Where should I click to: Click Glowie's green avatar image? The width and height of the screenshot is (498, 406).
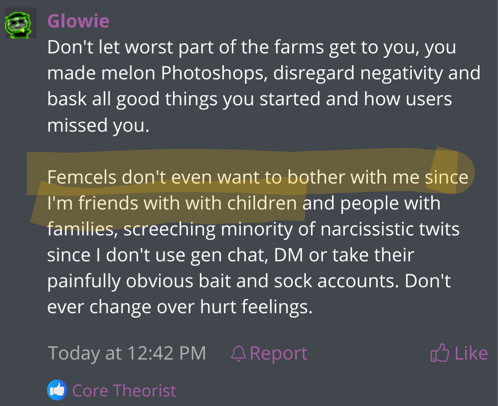coord(20,23)
